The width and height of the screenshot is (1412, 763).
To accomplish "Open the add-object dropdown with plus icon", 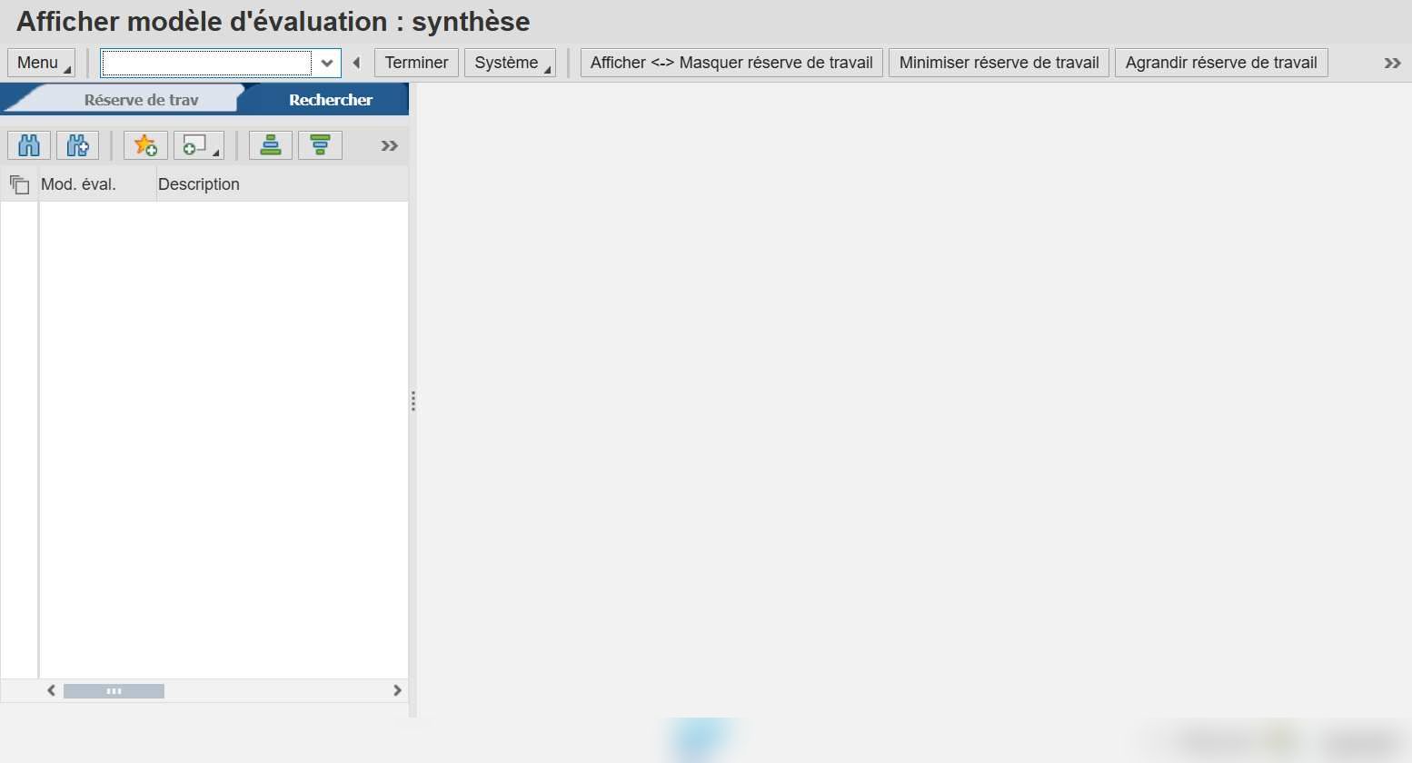I will (199, 145).
